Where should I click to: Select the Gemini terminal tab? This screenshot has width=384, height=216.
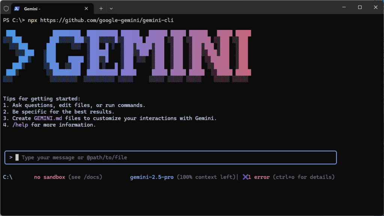click(x=52, y=9)
